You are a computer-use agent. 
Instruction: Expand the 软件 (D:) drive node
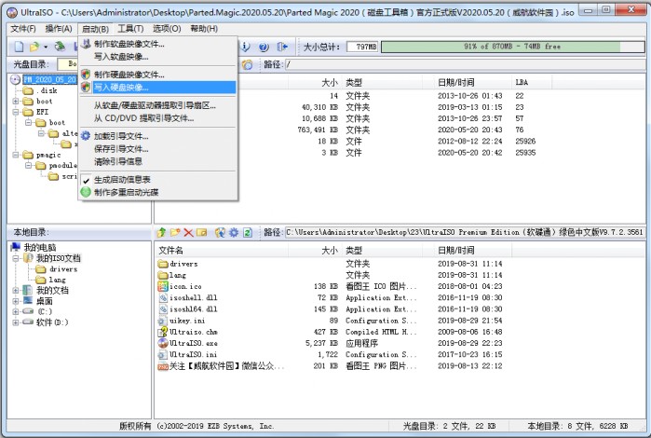(x=16, y=322)
